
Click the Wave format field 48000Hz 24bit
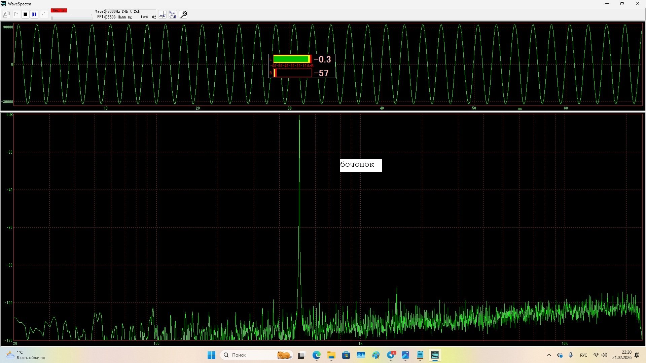point(122,11)
